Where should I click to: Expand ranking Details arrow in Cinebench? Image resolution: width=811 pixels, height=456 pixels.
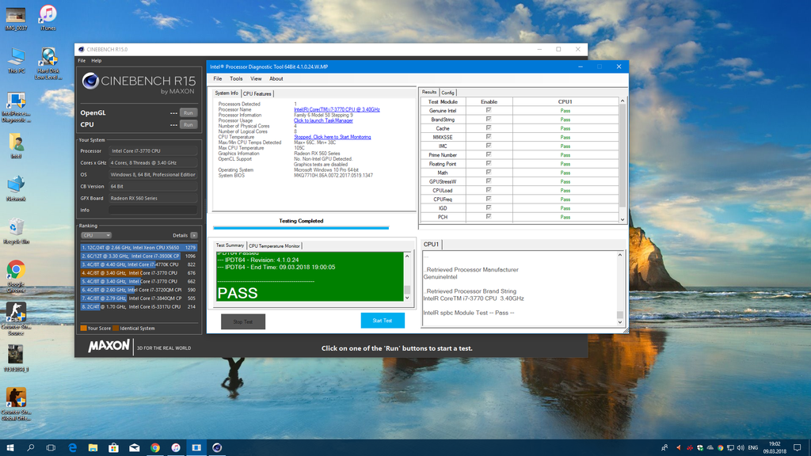[193, 235]
